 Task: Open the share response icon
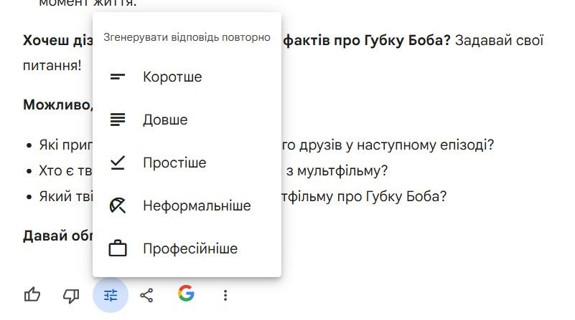point(147,294)
